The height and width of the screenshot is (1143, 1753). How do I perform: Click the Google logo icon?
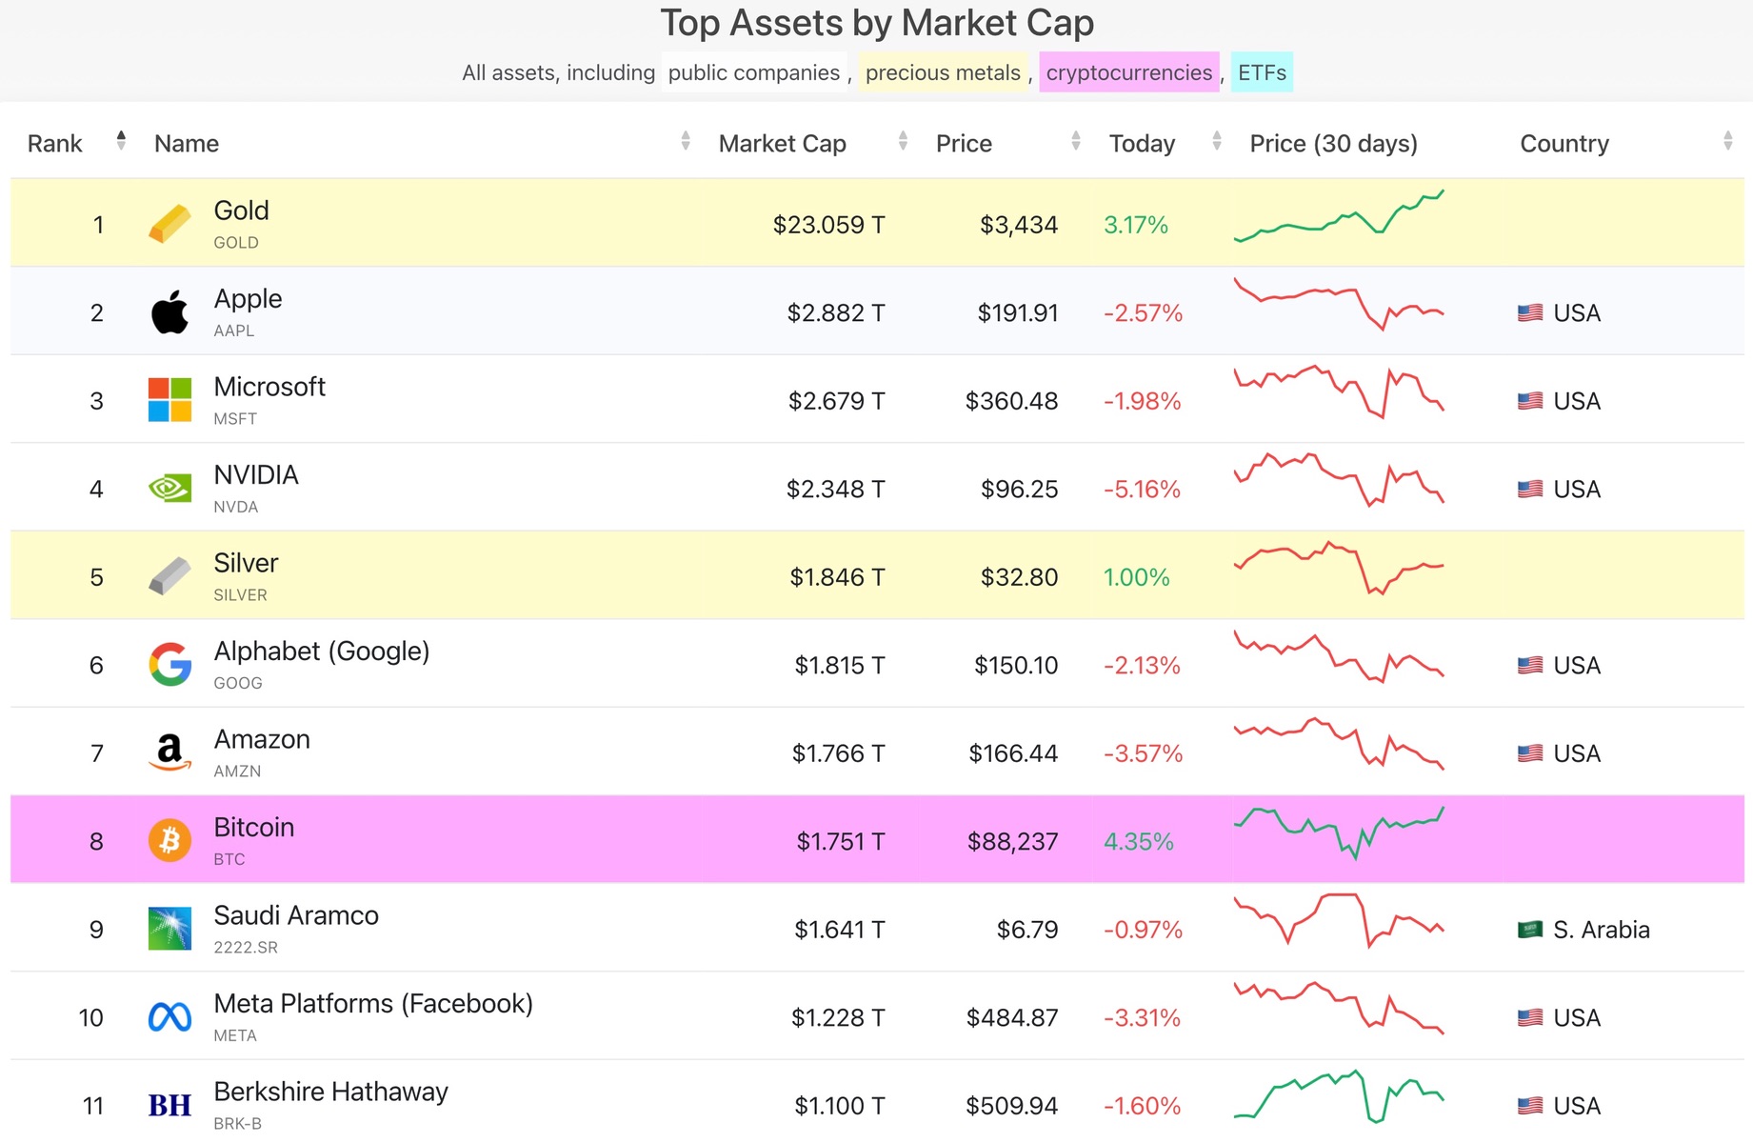tap(169, 665)
